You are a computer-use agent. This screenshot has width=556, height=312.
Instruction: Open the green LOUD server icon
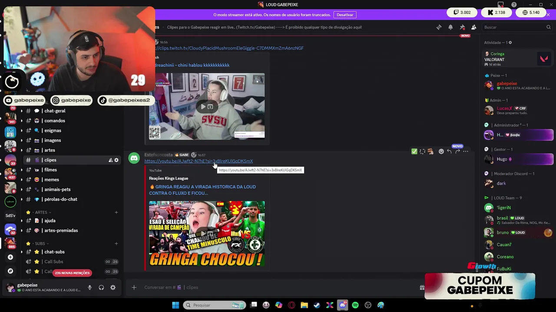10,201
